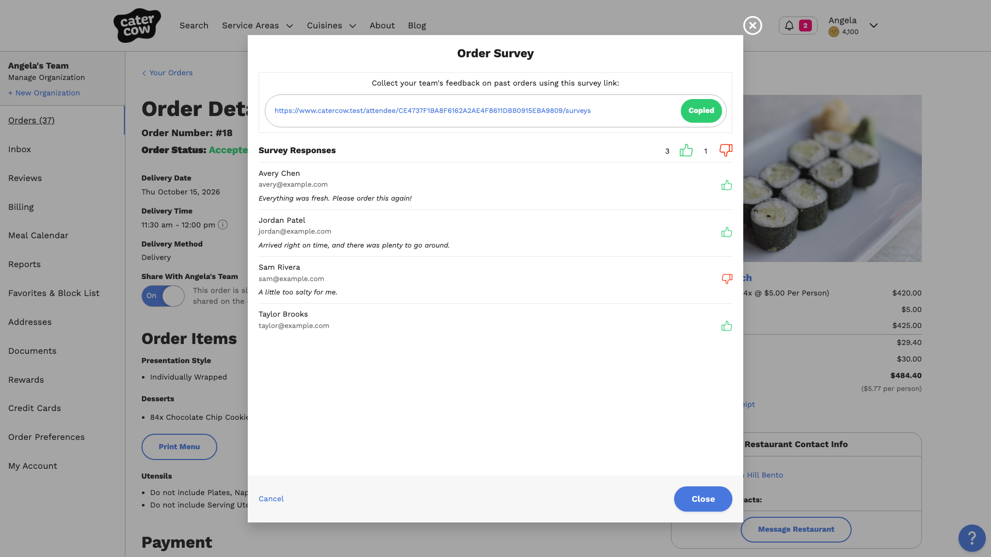Toggle the Share With Angela's Team switch

tap(163, 296)
